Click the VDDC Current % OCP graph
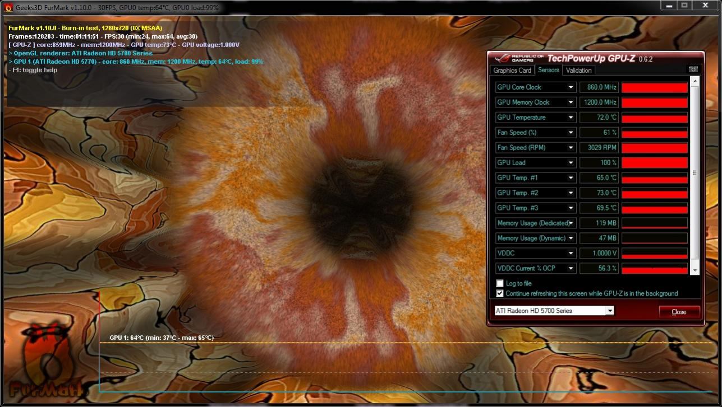The width and height of the screenshot is (722, 407). pos(655,269)
